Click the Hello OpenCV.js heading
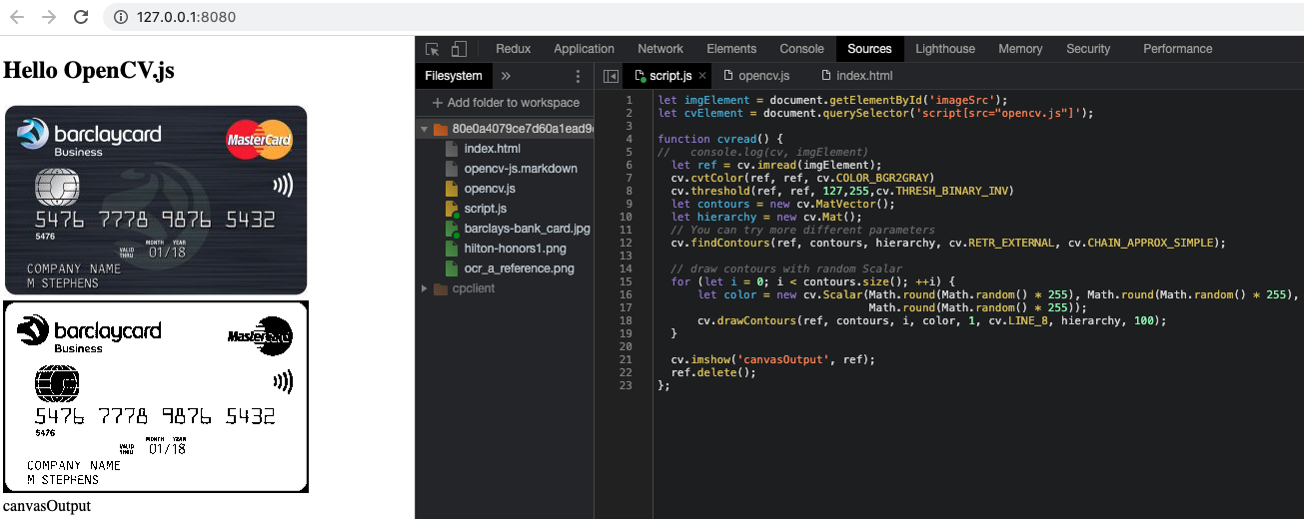 tap(90, 70)
